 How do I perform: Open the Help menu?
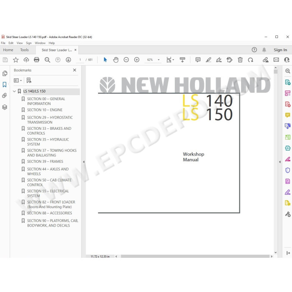52,43
